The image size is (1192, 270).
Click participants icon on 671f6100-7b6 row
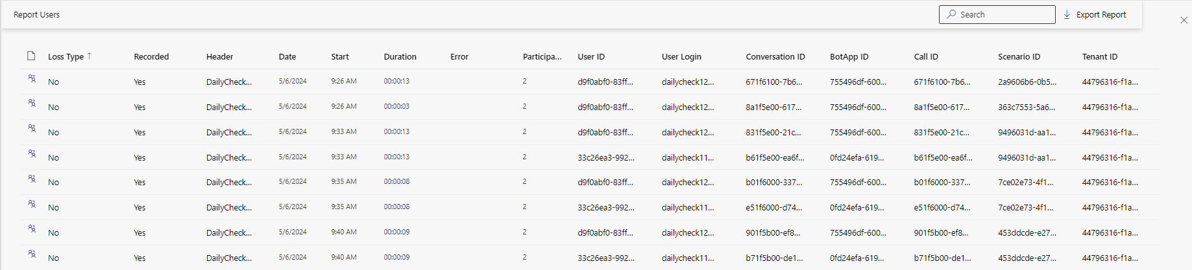click(32, 78)
